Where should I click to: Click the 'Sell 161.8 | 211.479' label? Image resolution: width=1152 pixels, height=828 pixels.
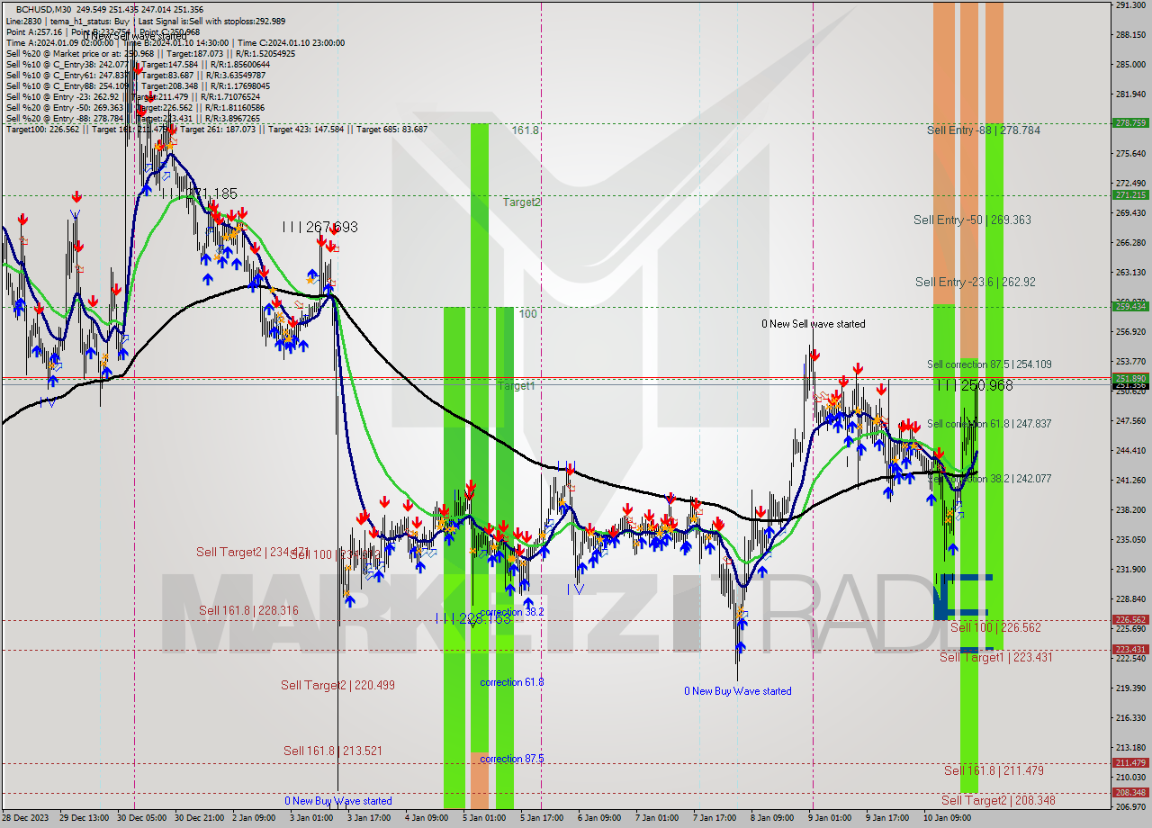coord(994,770)
